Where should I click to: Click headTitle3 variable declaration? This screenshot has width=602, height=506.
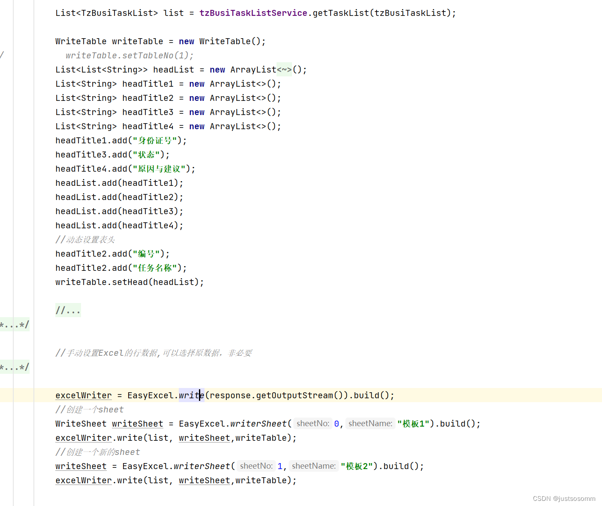click(x=148, y=112)
